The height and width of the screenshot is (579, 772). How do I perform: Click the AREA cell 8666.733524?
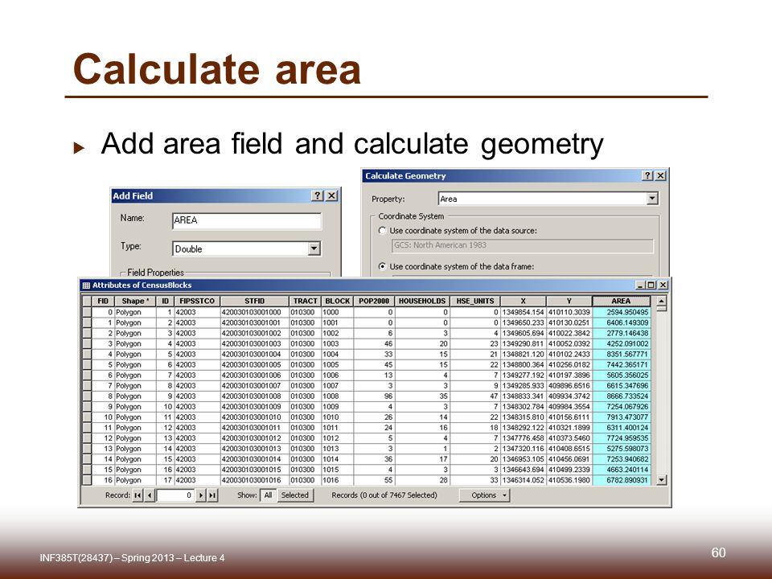point(622,396)
